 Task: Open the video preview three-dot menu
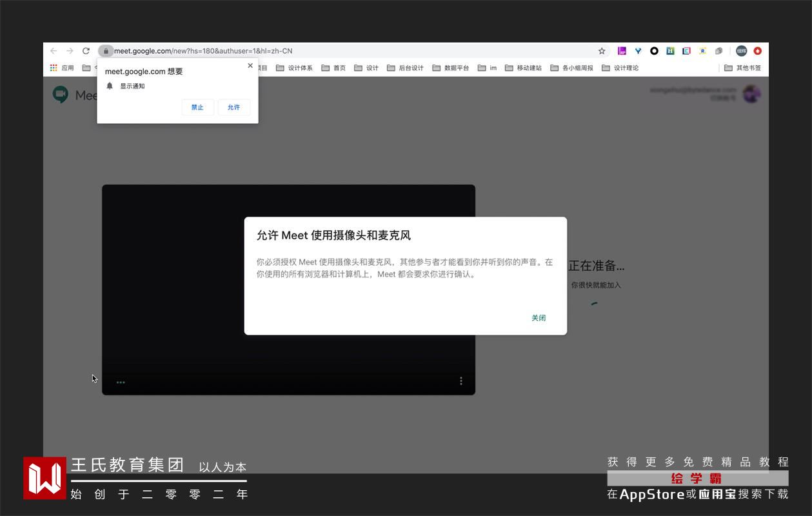click(460, 381)
